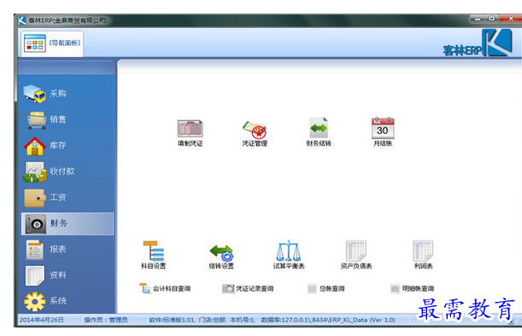The height and width of the screenshot is (336, 522).
Task: Open 会计科目查询 account query link
Action: click(165, 288)
